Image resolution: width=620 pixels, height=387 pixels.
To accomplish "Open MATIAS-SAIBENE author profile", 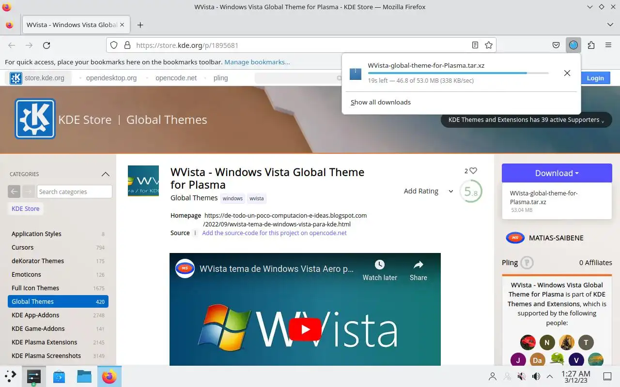I will tap(556, 238).
